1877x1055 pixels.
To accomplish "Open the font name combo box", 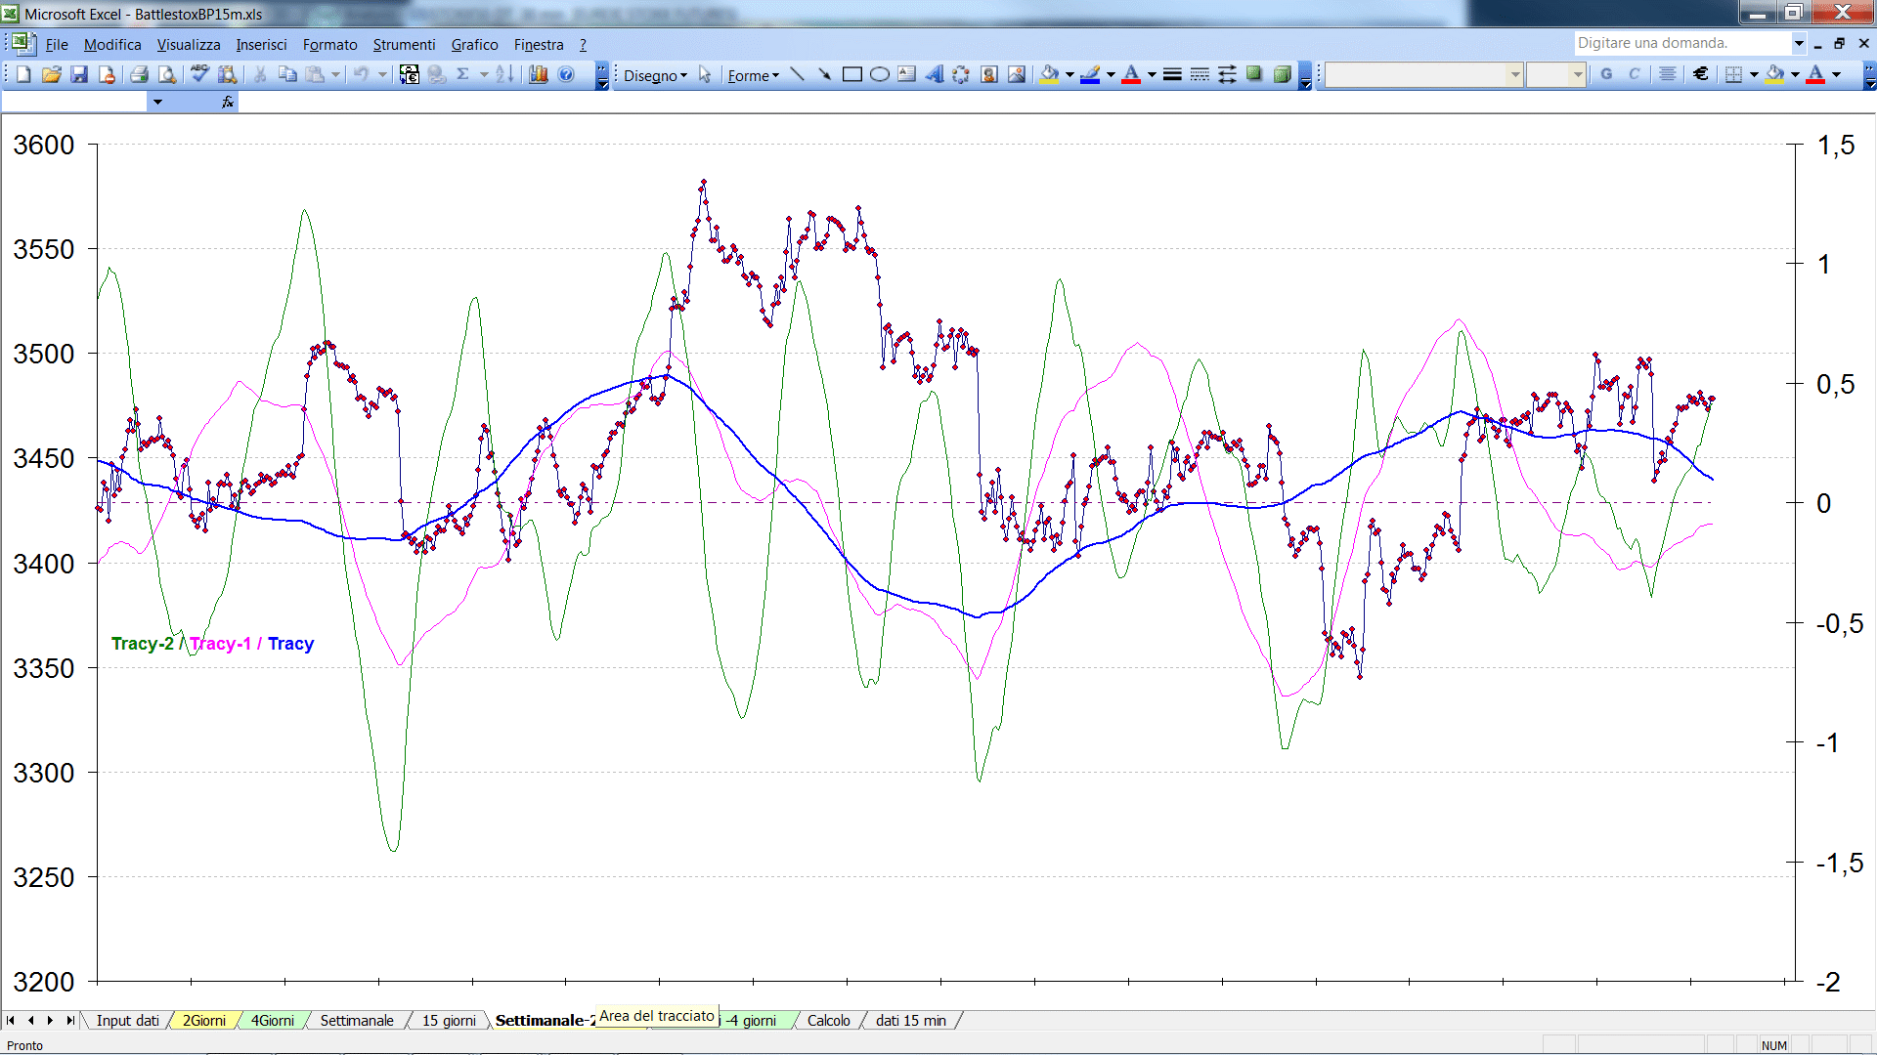I will pos(1423,74).
